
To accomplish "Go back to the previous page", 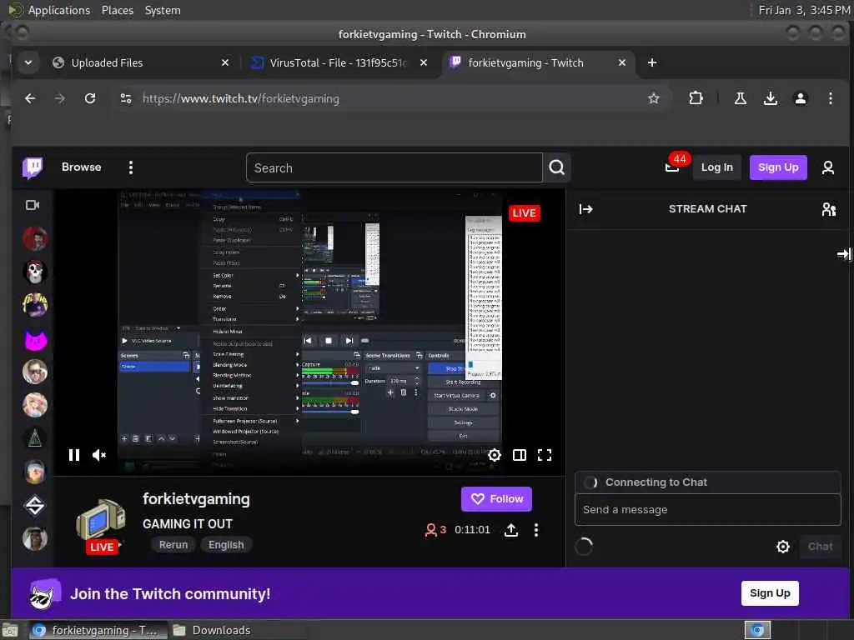I will (31, 98).
